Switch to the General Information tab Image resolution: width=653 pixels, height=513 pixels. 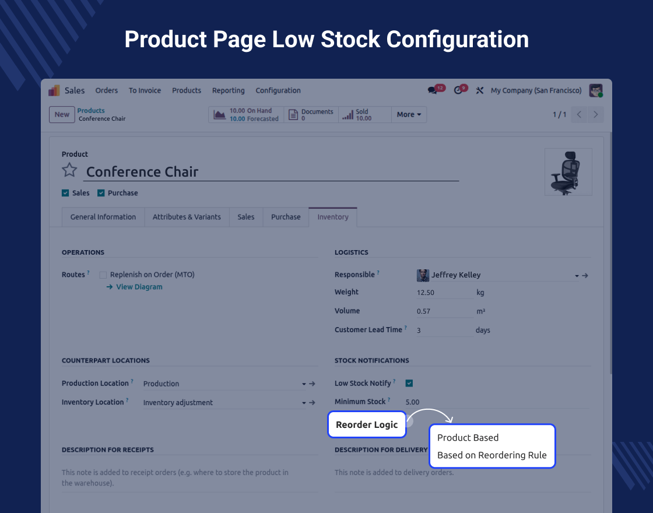pos(103,217)
